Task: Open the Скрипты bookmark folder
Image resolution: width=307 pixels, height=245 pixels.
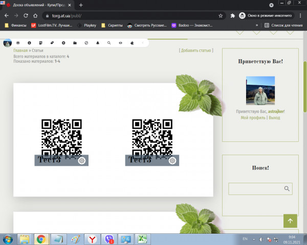Action: pyautogui.click(x=112, y=26)
